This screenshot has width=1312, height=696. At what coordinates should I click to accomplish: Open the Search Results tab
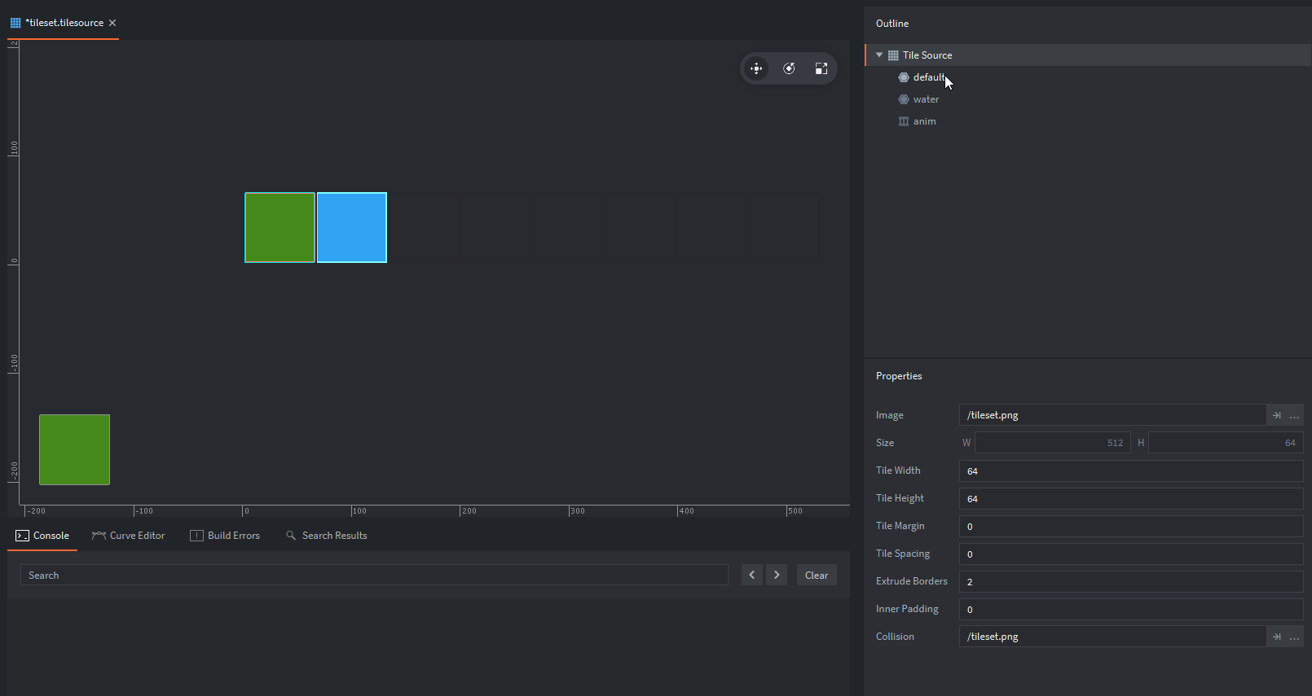point(327,536)
